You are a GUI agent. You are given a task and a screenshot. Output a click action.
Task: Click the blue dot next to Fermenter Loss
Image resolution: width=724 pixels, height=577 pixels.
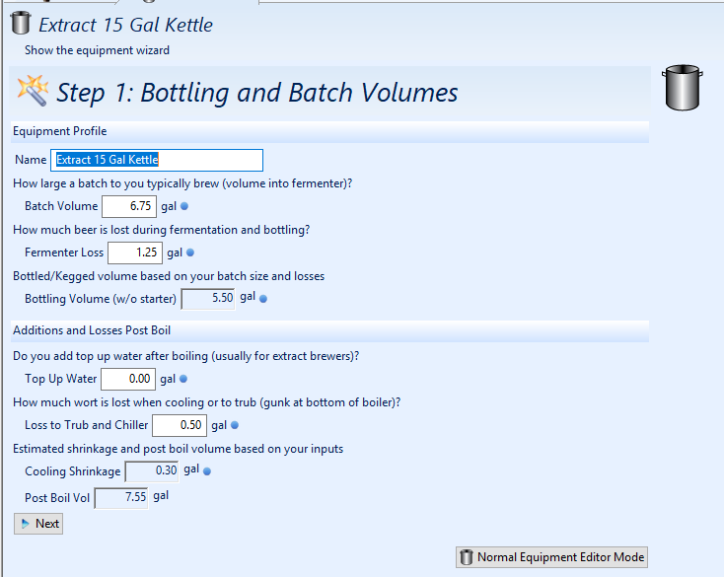(190, 252)
